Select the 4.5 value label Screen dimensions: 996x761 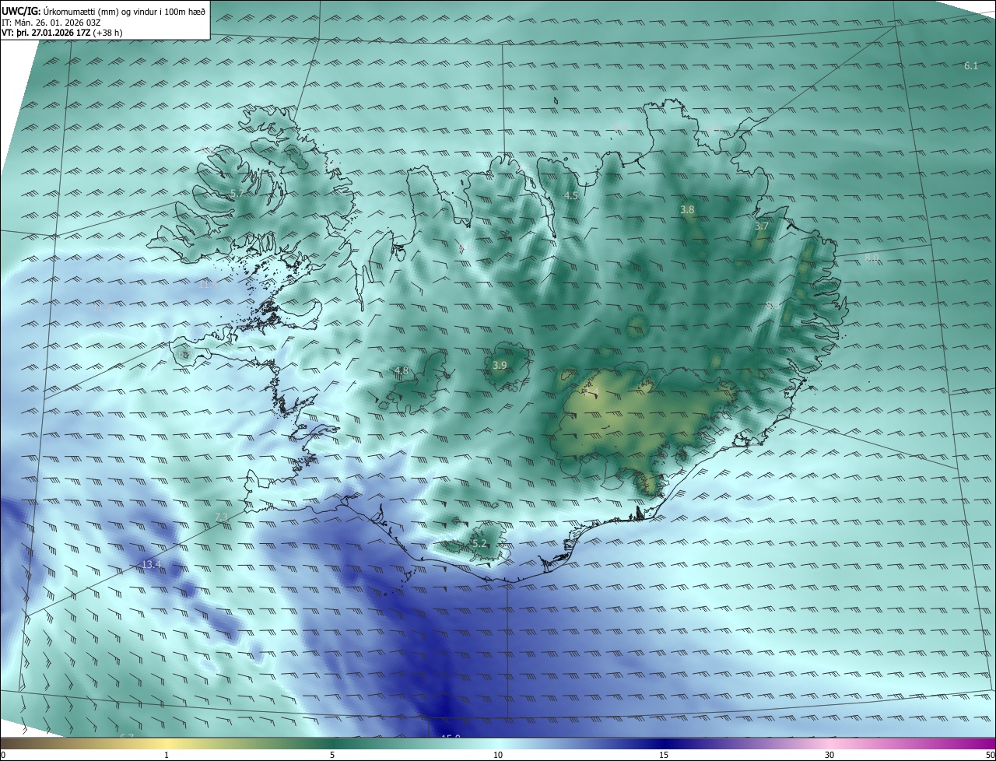pyautogui.click(x=571, y=195)
